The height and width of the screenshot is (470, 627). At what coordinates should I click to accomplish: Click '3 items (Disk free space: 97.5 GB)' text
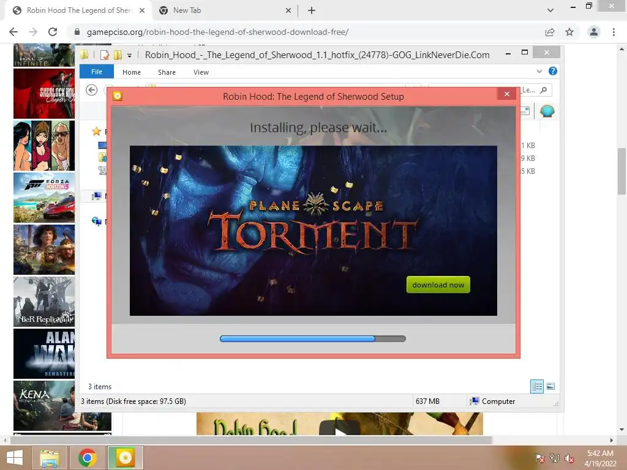pos(133,401)
